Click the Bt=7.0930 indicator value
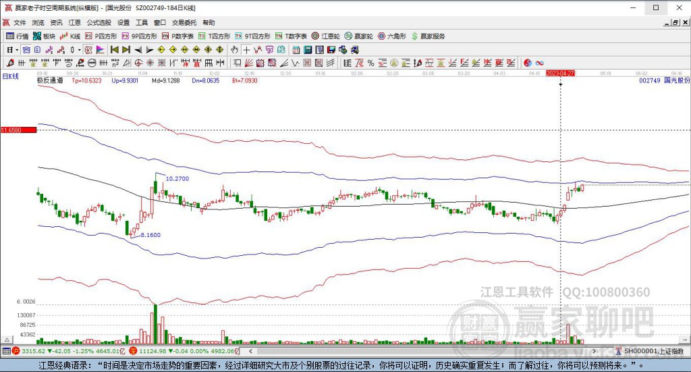This screenshot has height=372, width=691. click(x=244, y=80)
